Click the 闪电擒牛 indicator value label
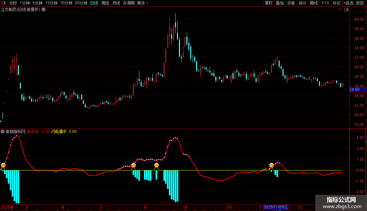 click(x=64, y=131)
